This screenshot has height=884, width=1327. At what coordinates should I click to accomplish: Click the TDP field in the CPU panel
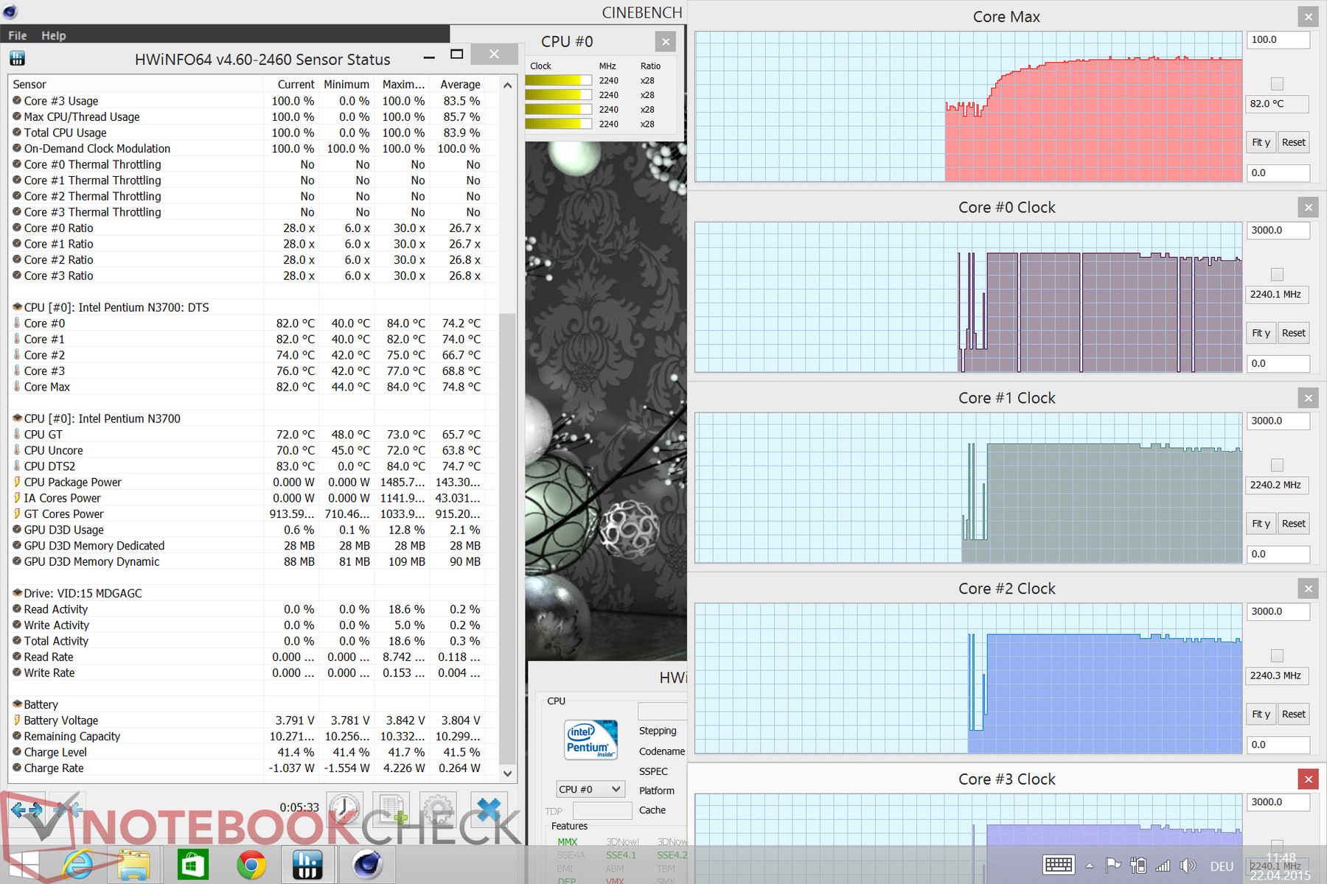pyautogui.click(x=602, y=811)
